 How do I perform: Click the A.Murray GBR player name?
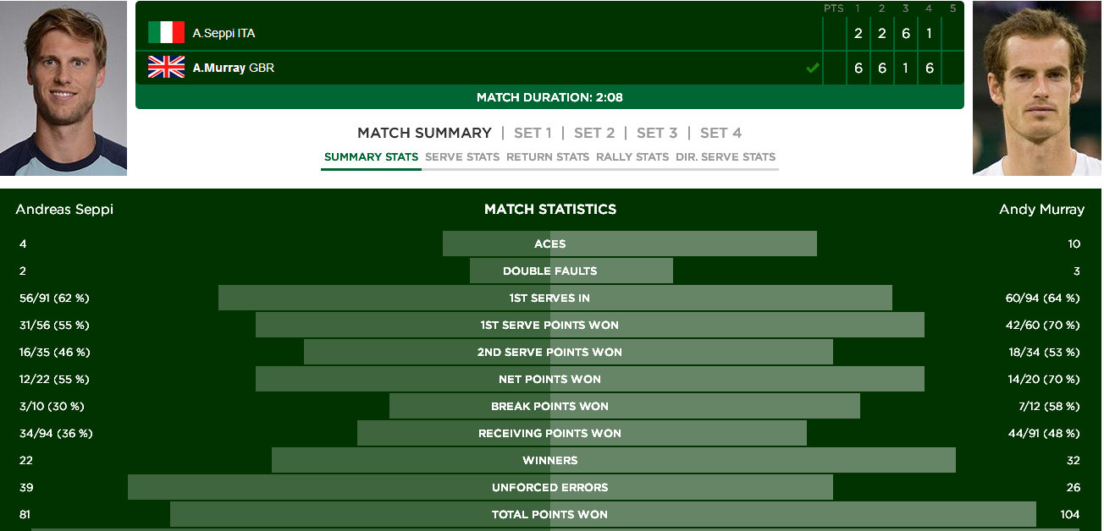point(233,68)
